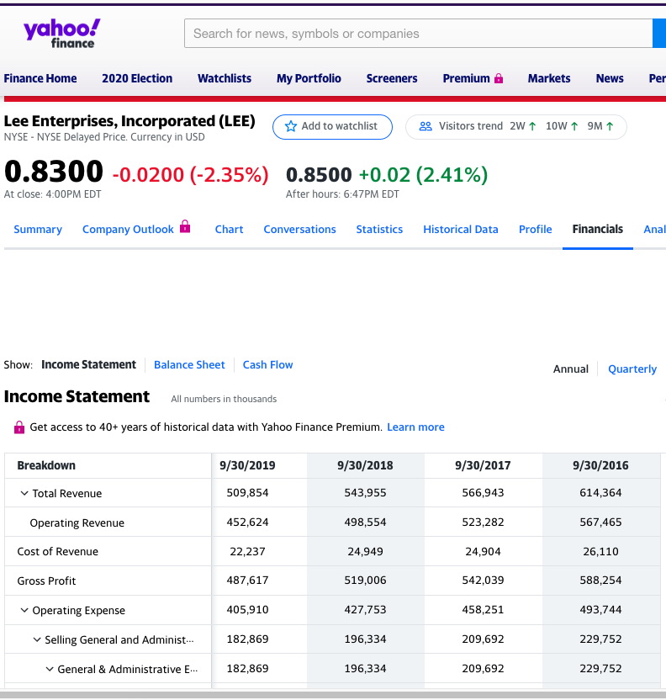Click the Add to watchlist button

332,127
